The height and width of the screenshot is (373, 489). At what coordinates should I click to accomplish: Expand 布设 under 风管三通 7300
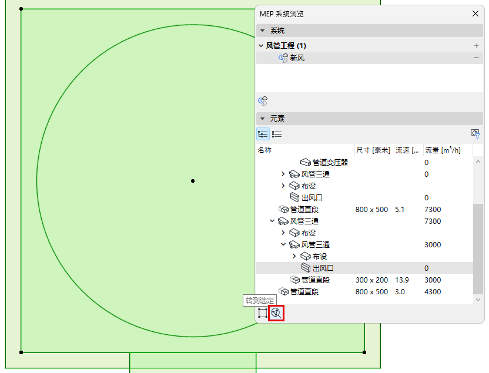[283, 233]
